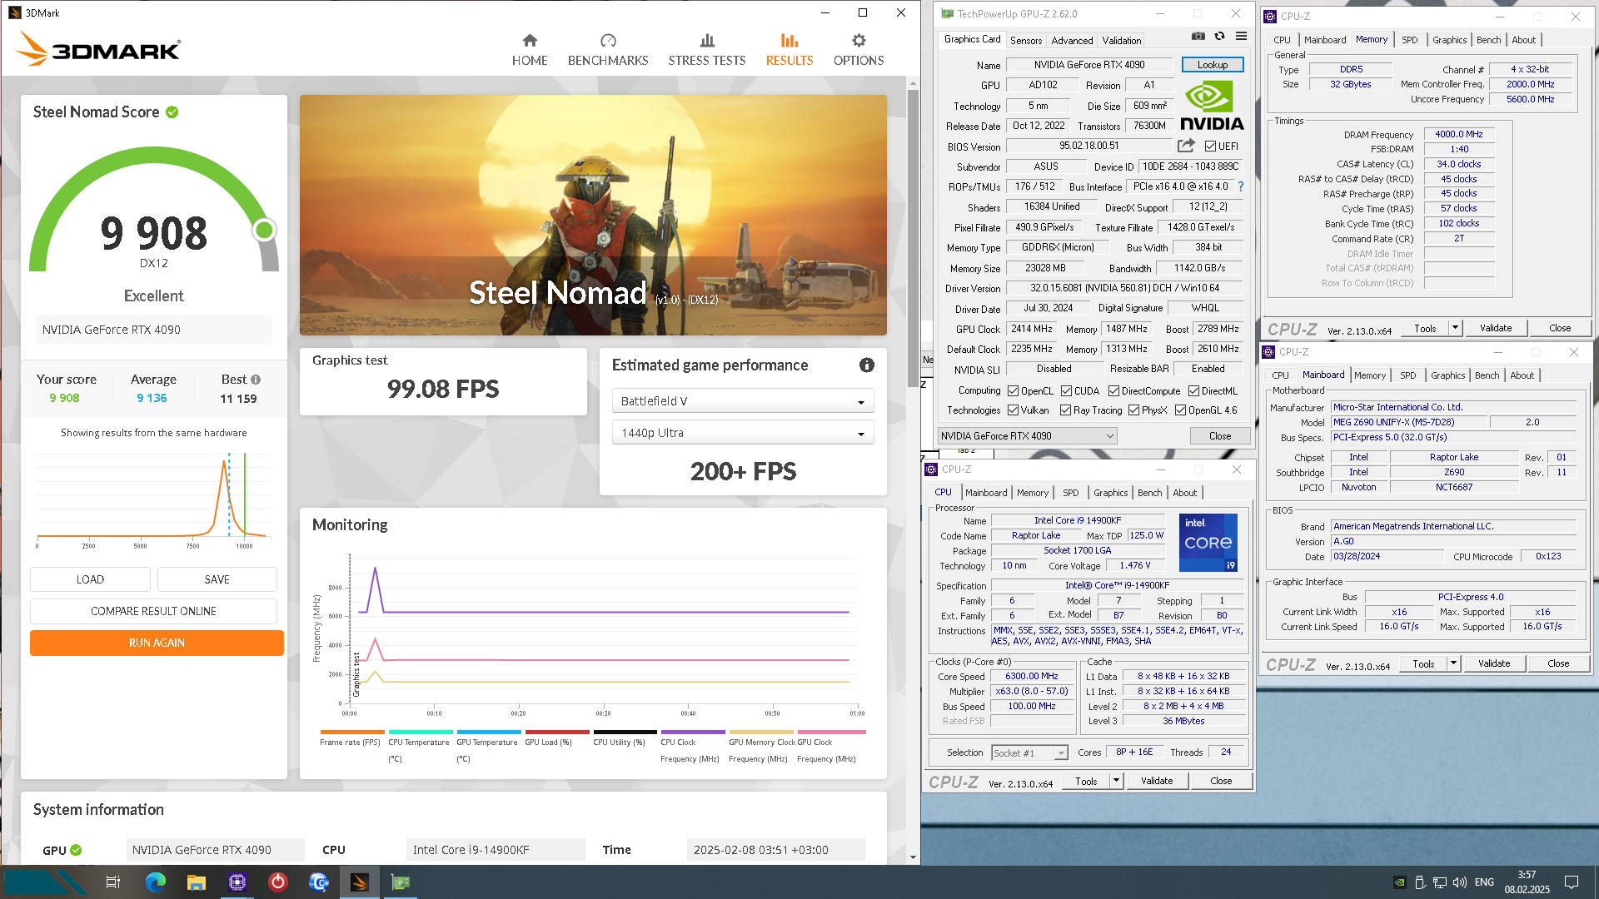Click the info icon beside Best score
The height and width of the screenshot is (899, 1599).
(x=256, y=380)
